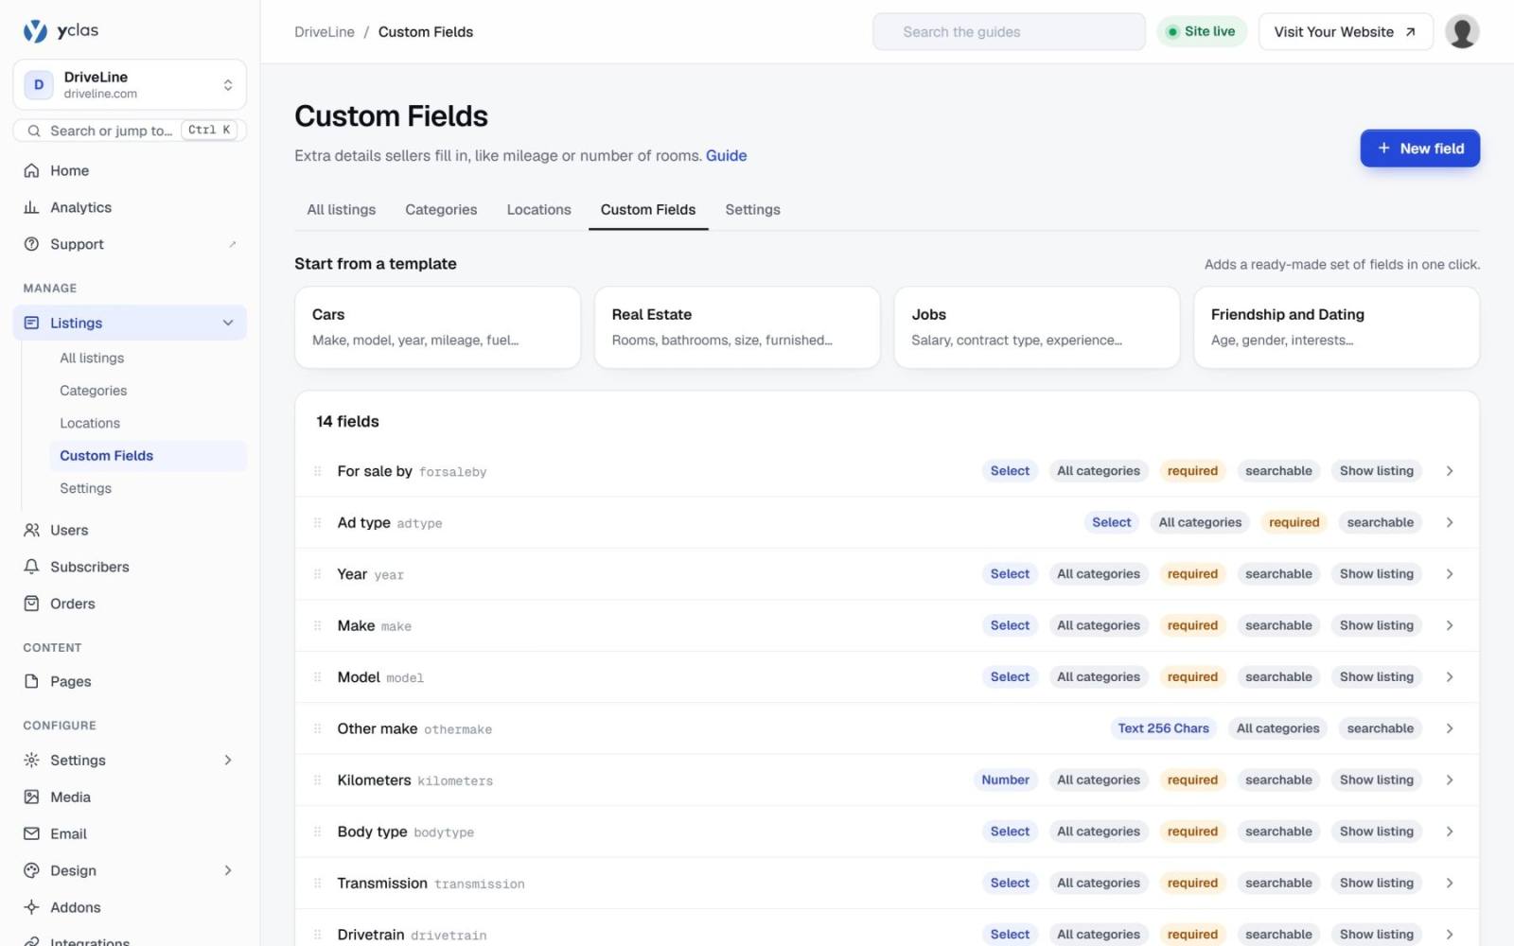Click Visit Your Website button

(x=1345, y=32)
